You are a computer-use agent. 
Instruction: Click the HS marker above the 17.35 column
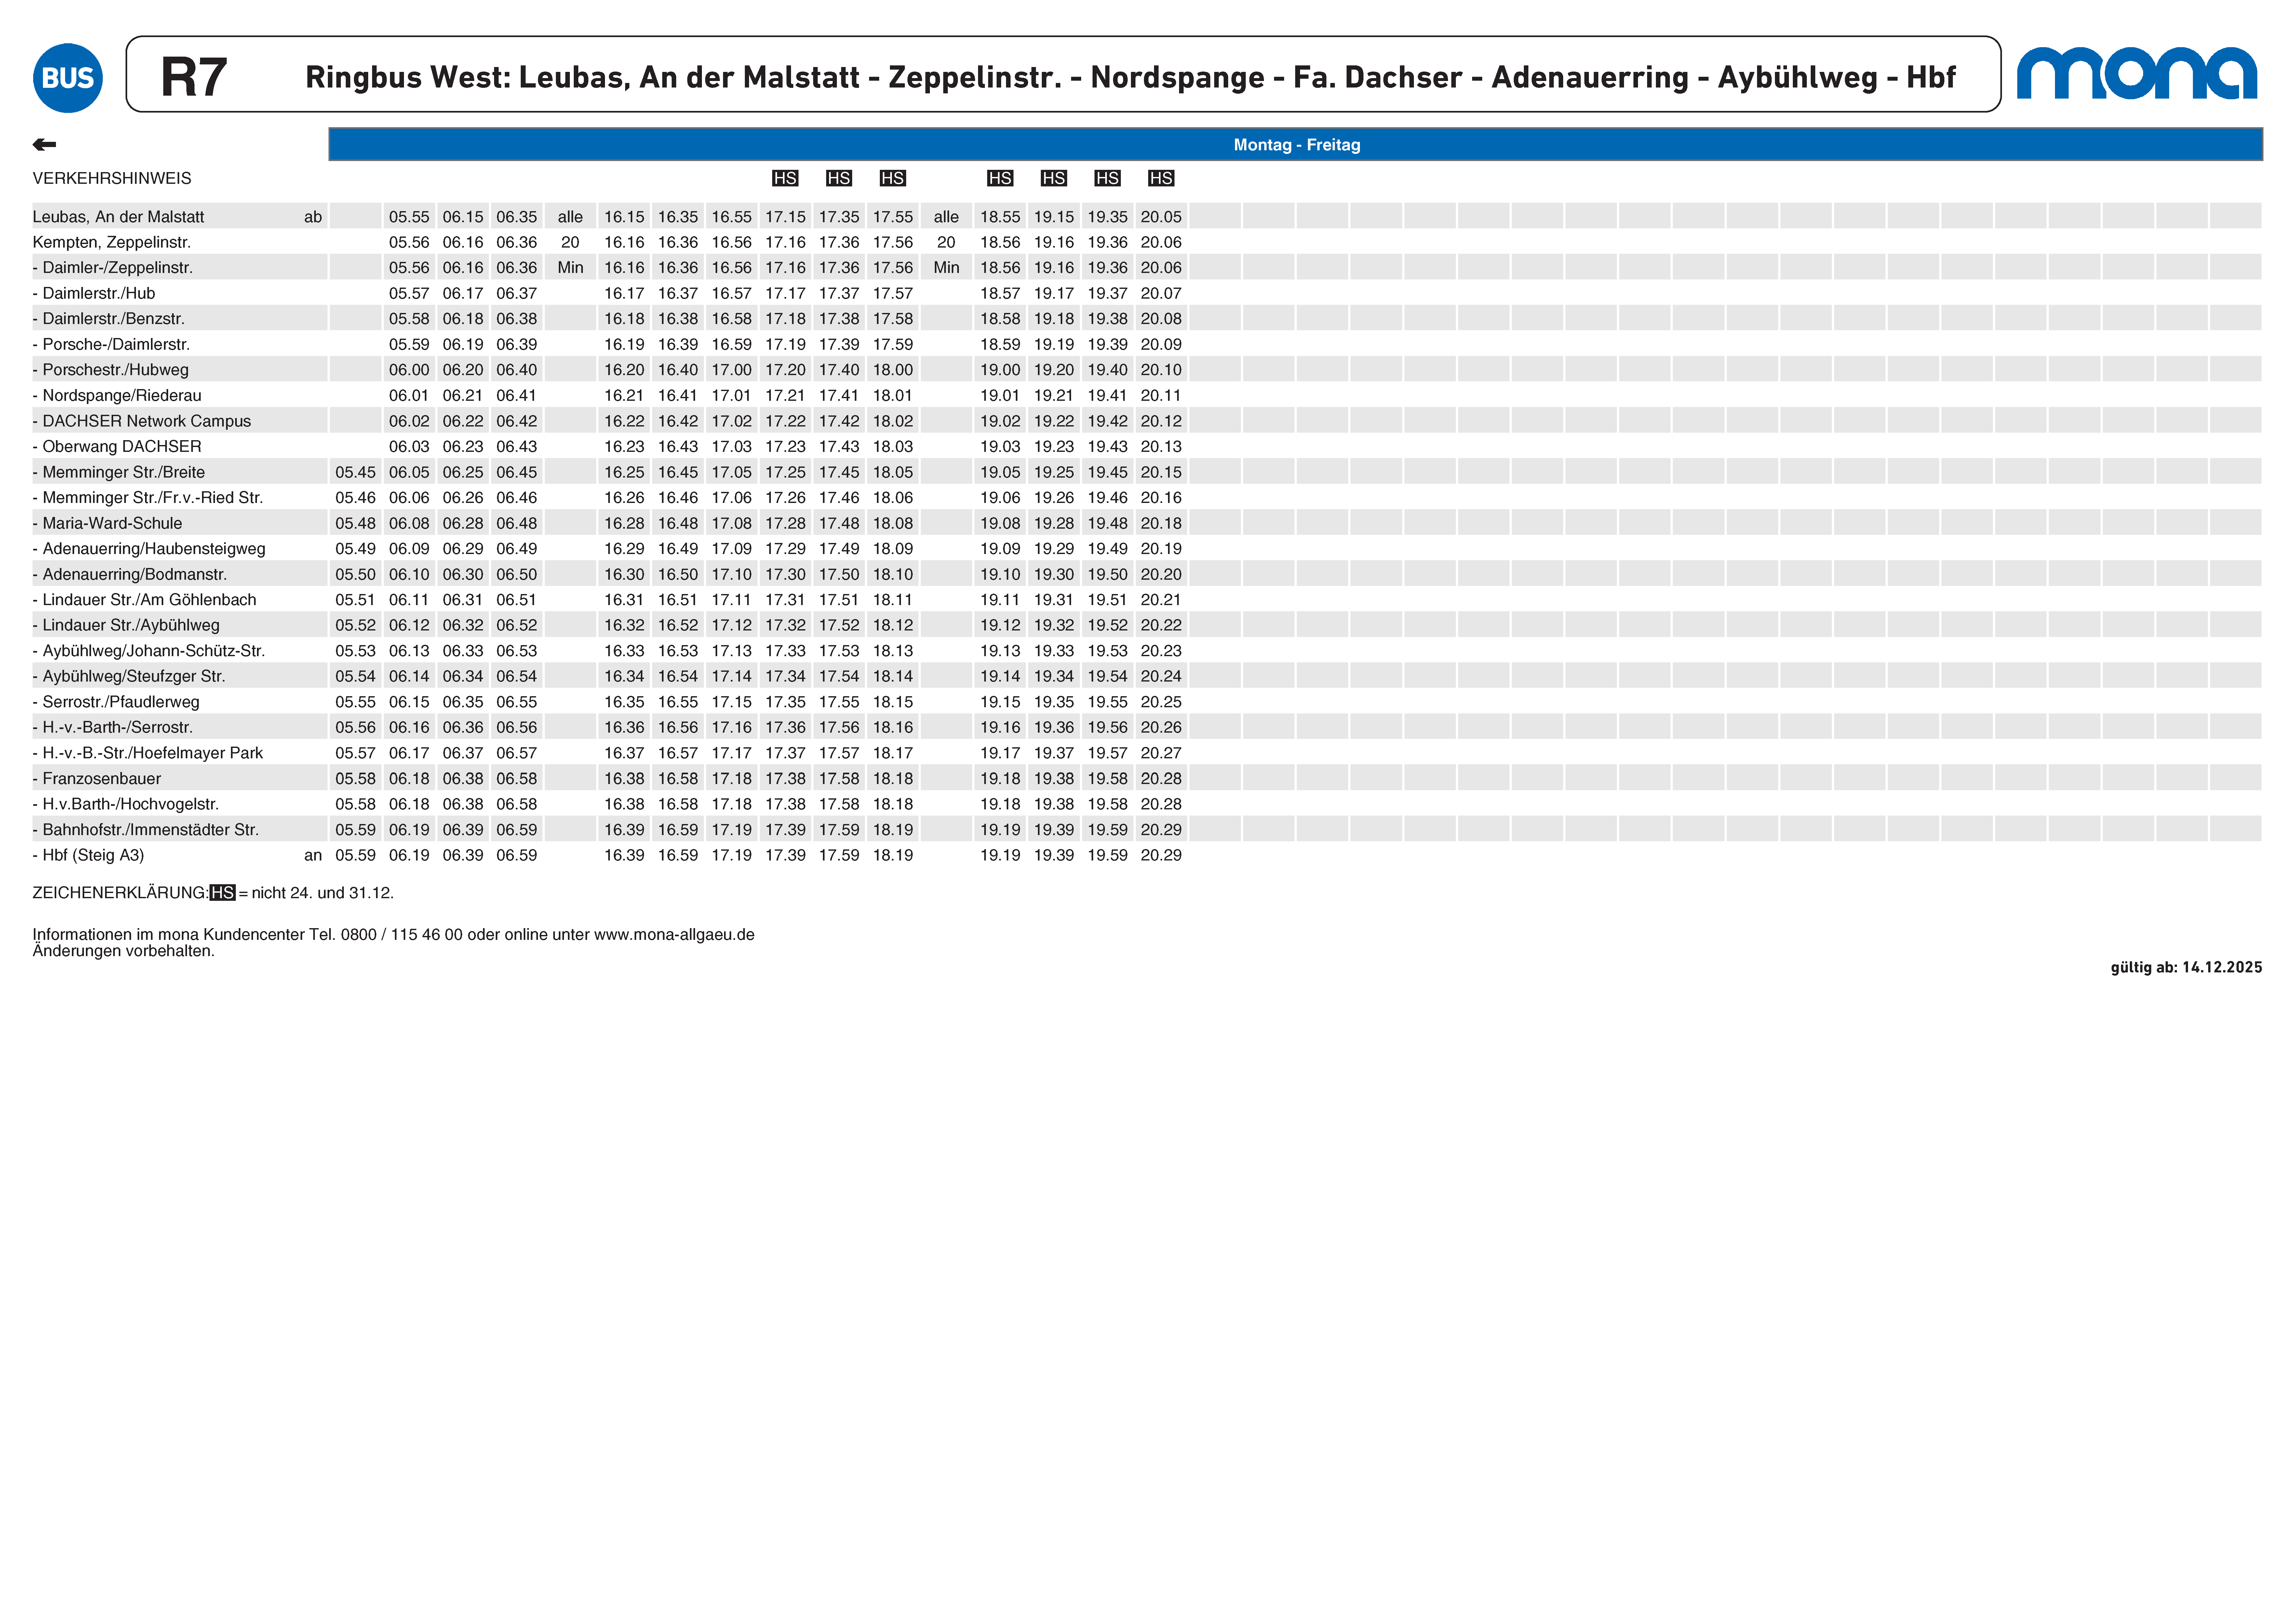tap(839, 178)
